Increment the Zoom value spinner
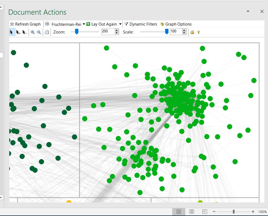Screen dimensions: 268x216 click(117, 30)
